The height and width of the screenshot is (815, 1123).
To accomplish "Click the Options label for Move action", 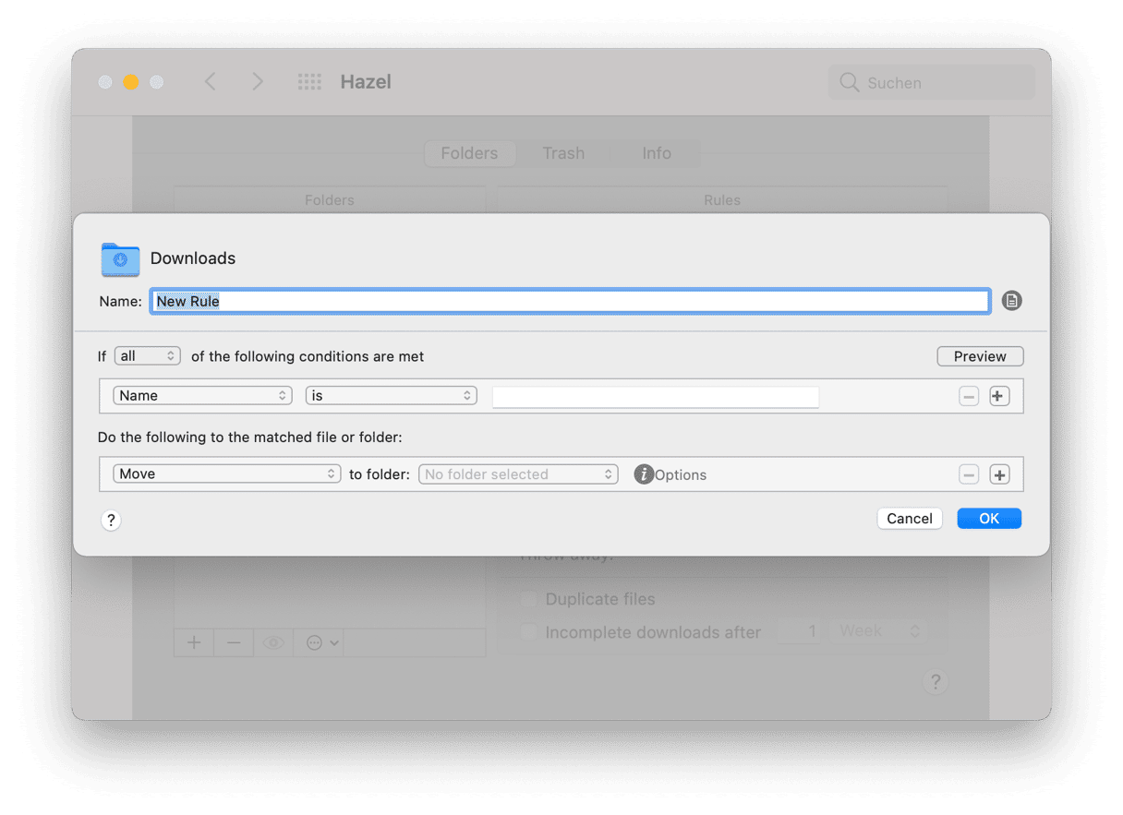I will tap(681, 475).
